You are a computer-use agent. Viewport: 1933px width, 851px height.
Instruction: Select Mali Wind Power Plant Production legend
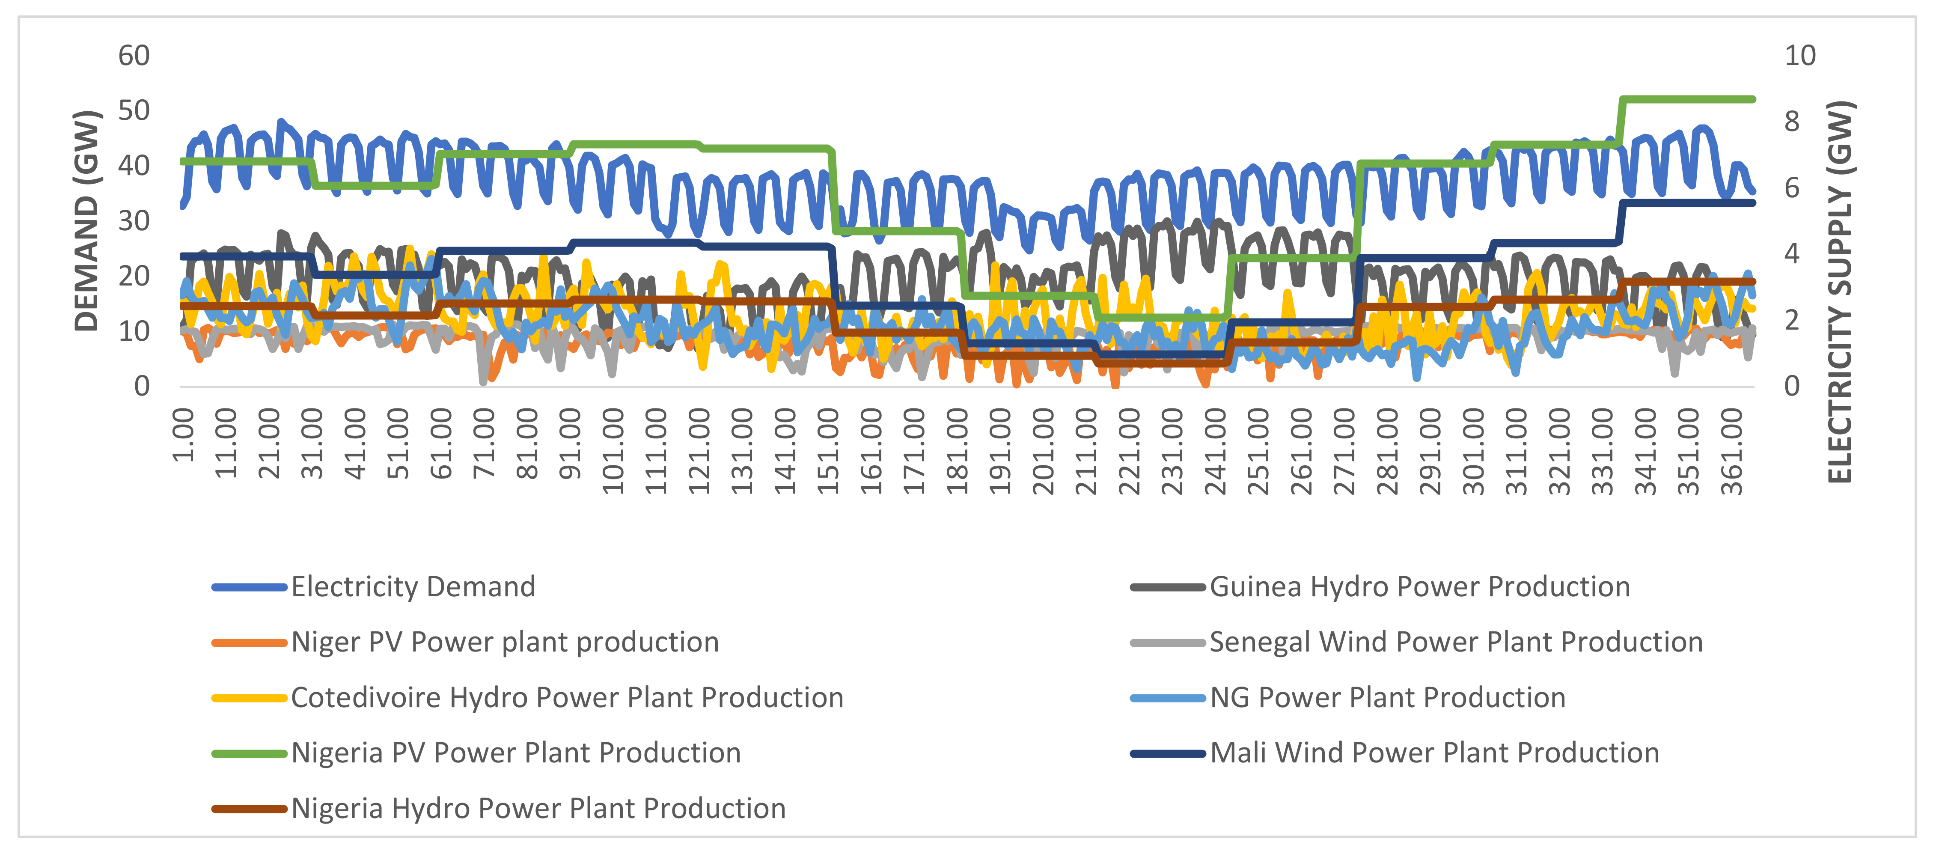[x=1434, y=753]
